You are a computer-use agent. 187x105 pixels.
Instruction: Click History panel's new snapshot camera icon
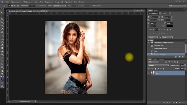tap(179, 57)
